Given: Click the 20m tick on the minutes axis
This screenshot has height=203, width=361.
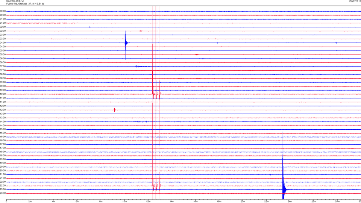Looking at the screenshot, I should pyautogui.click(x=243, y=201).
